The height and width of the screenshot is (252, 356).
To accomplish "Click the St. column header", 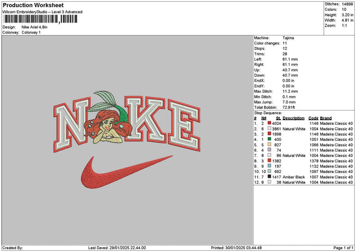I will pyautogui.click(x=279, y=118).
